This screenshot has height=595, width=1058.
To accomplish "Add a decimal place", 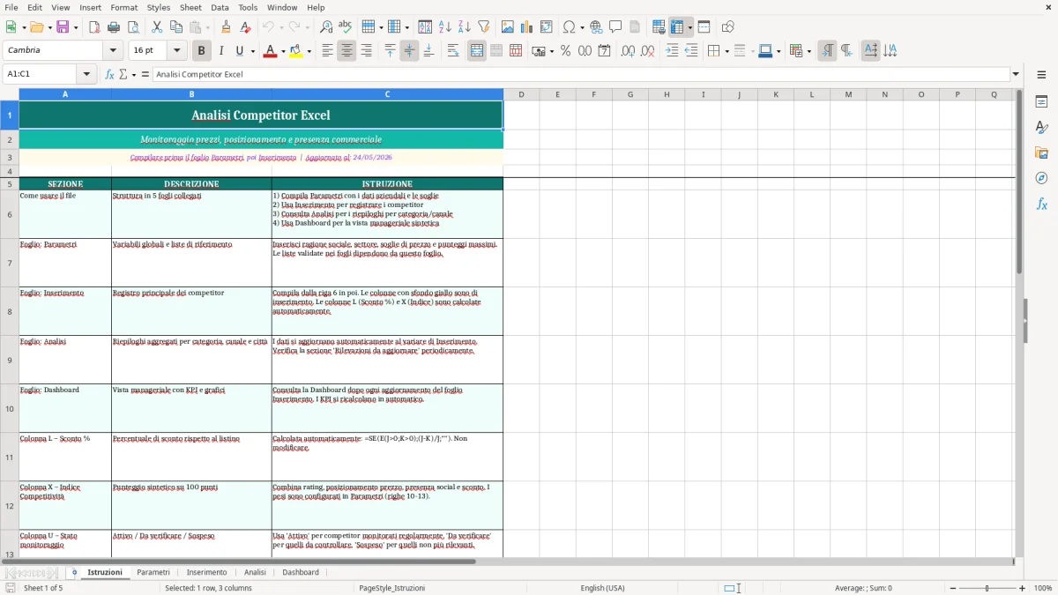I will (628, 51).
